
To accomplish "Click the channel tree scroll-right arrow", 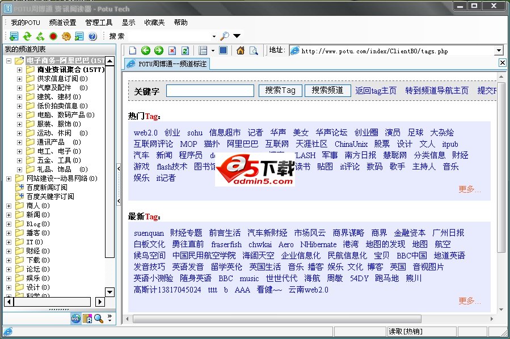I will pos(99,302).
